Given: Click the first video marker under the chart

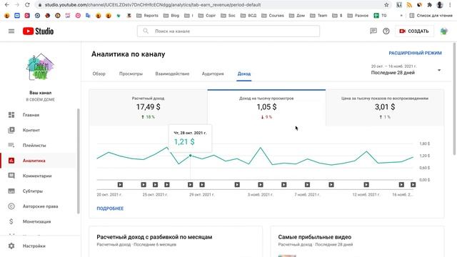Looking at the screenshot, I should (120, 185).
